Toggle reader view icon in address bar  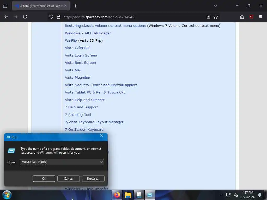(208, 17)
